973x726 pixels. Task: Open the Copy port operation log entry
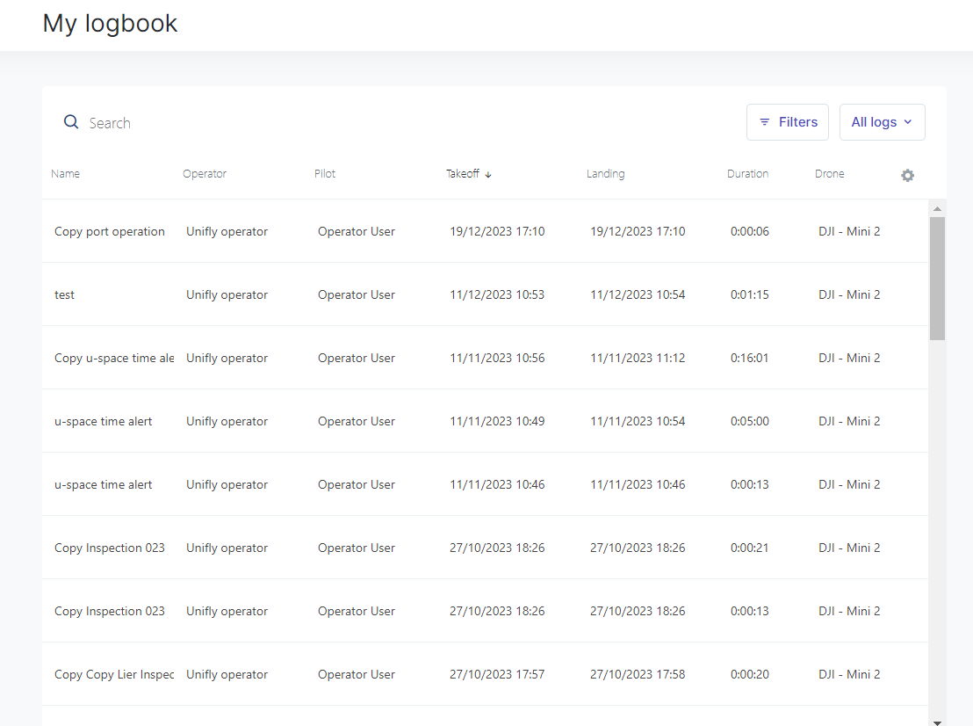[x=109, y=231]
